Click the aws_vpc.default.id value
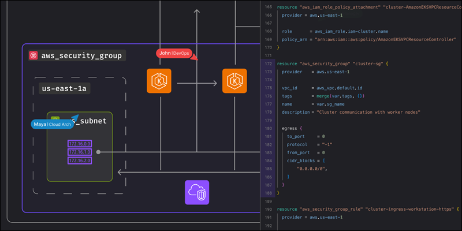Screen dimensions: 462x231 338,88
